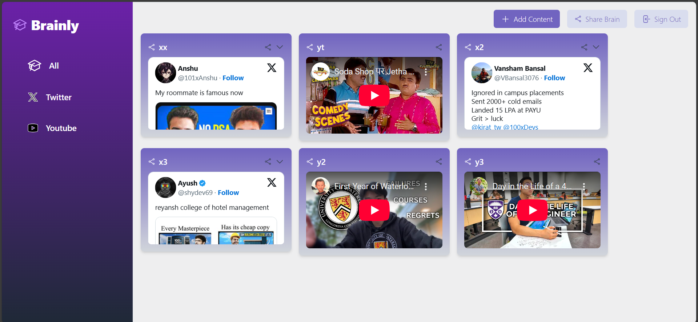Expand the xx card chevron
The height and width of the screenshot is (322, 698).
pos(280,47)
